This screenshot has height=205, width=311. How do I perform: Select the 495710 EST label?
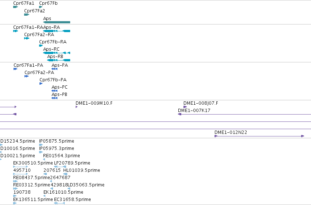click(22, 170)
